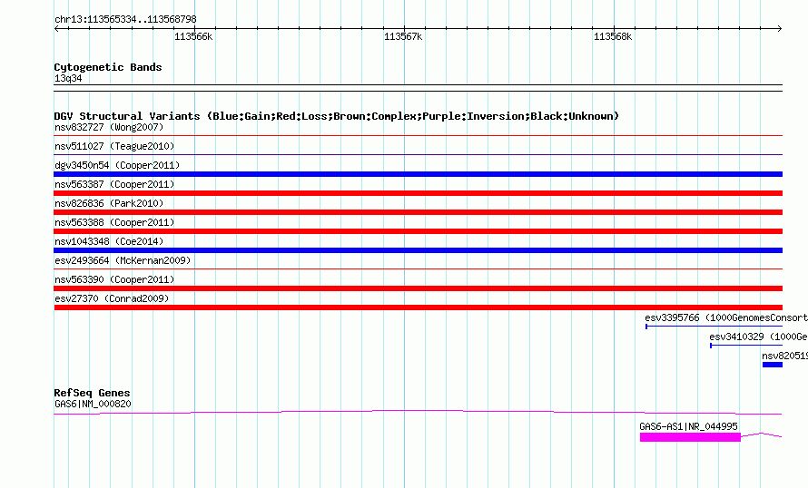808x488 pixels.
Task: Click the chr13:113565334..113568798 coordinate label
Action: pos(125,19)
